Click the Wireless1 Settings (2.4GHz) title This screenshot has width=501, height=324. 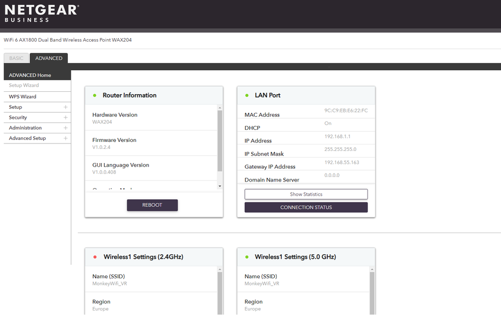143,257
